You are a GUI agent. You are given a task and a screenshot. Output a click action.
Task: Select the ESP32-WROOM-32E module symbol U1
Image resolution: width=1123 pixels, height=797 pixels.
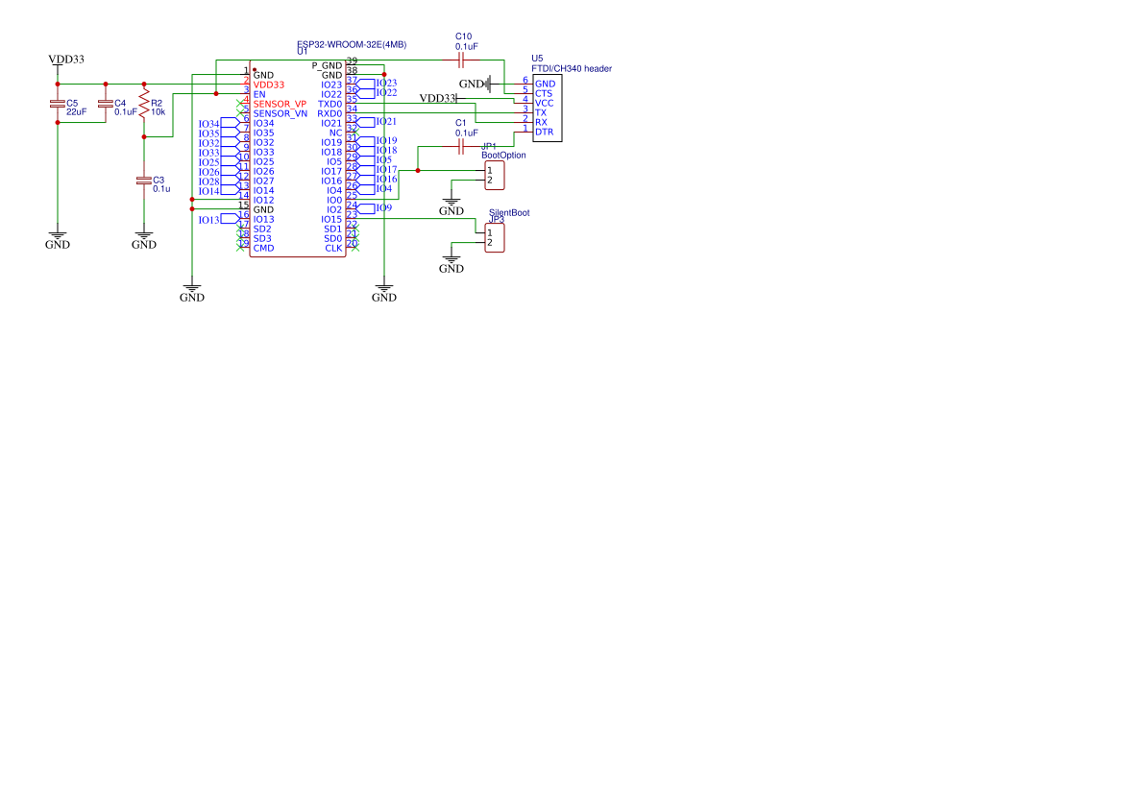(x=298, y=158)
